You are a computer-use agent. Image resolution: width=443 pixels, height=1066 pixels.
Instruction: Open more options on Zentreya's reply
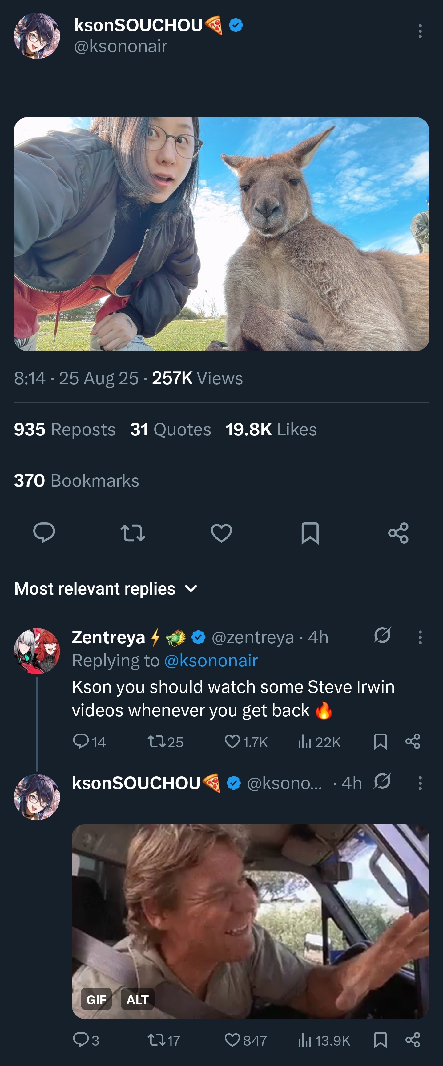[x=420, y=637]
